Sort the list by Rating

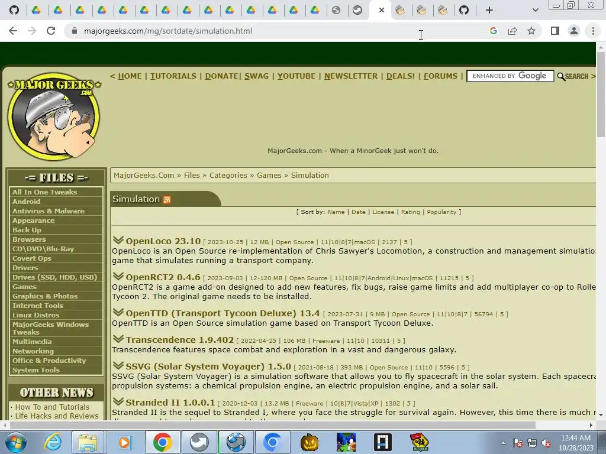tap(411, 212)
